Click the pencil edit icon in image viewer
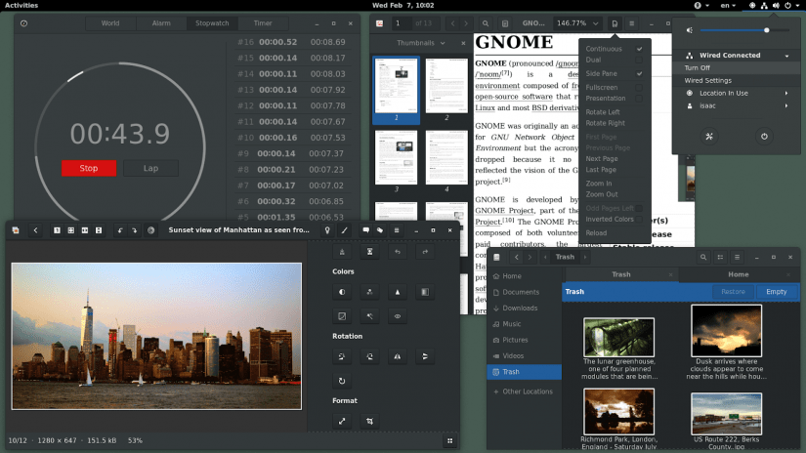 click(343, 230)
